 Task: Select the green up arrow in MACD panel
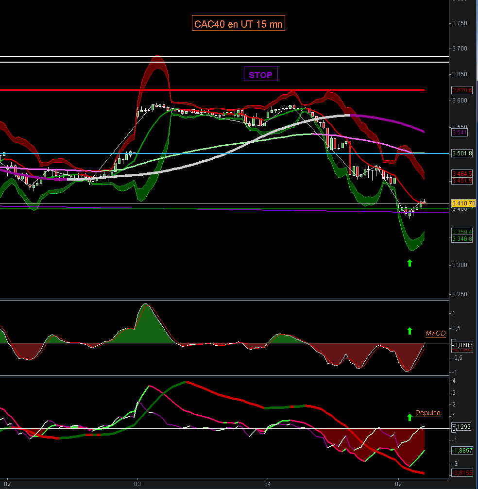point(410,331)
